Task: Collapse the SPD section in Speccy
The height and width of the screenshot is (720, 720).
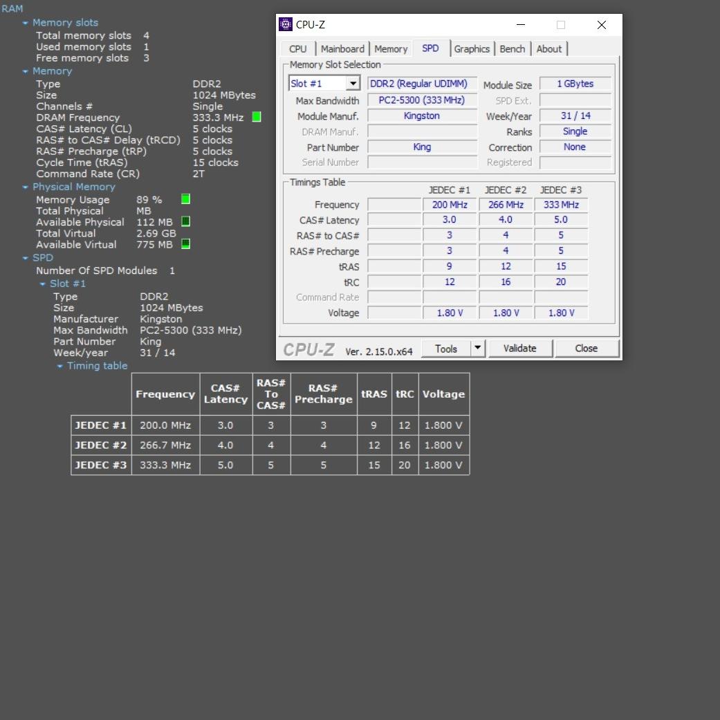Action: click(x=26, y=258)
